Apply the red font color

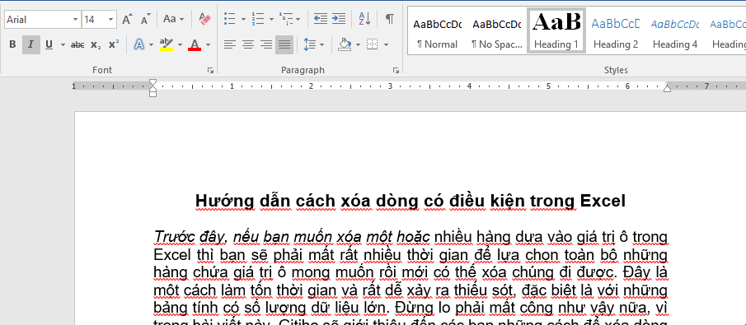pos(195,44)
